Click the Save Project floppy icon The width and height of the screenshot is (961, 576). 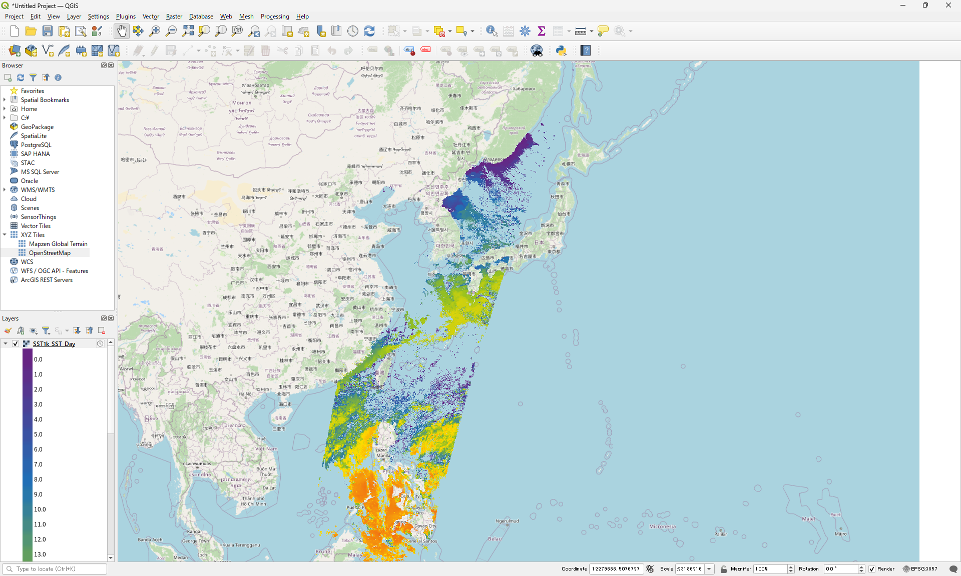tap(48, 31)
